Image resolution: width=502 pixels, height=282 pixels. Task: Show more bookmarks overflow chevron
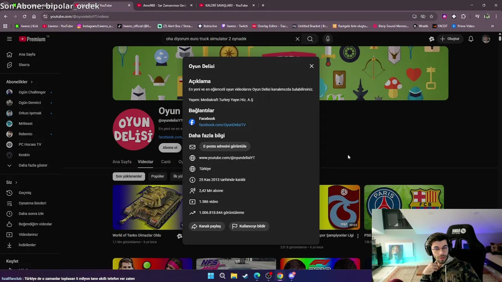[x=493, y=26]
